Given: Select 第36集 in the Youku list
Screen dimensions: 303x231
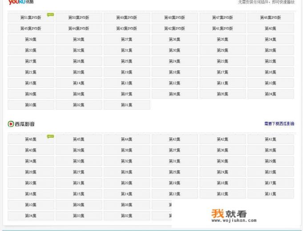Looking at the screenshot, I should tap(175, 40).
